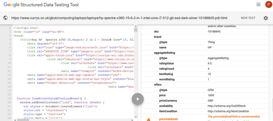
Task: Click the title tag code line
Action: tap(77, 40)
